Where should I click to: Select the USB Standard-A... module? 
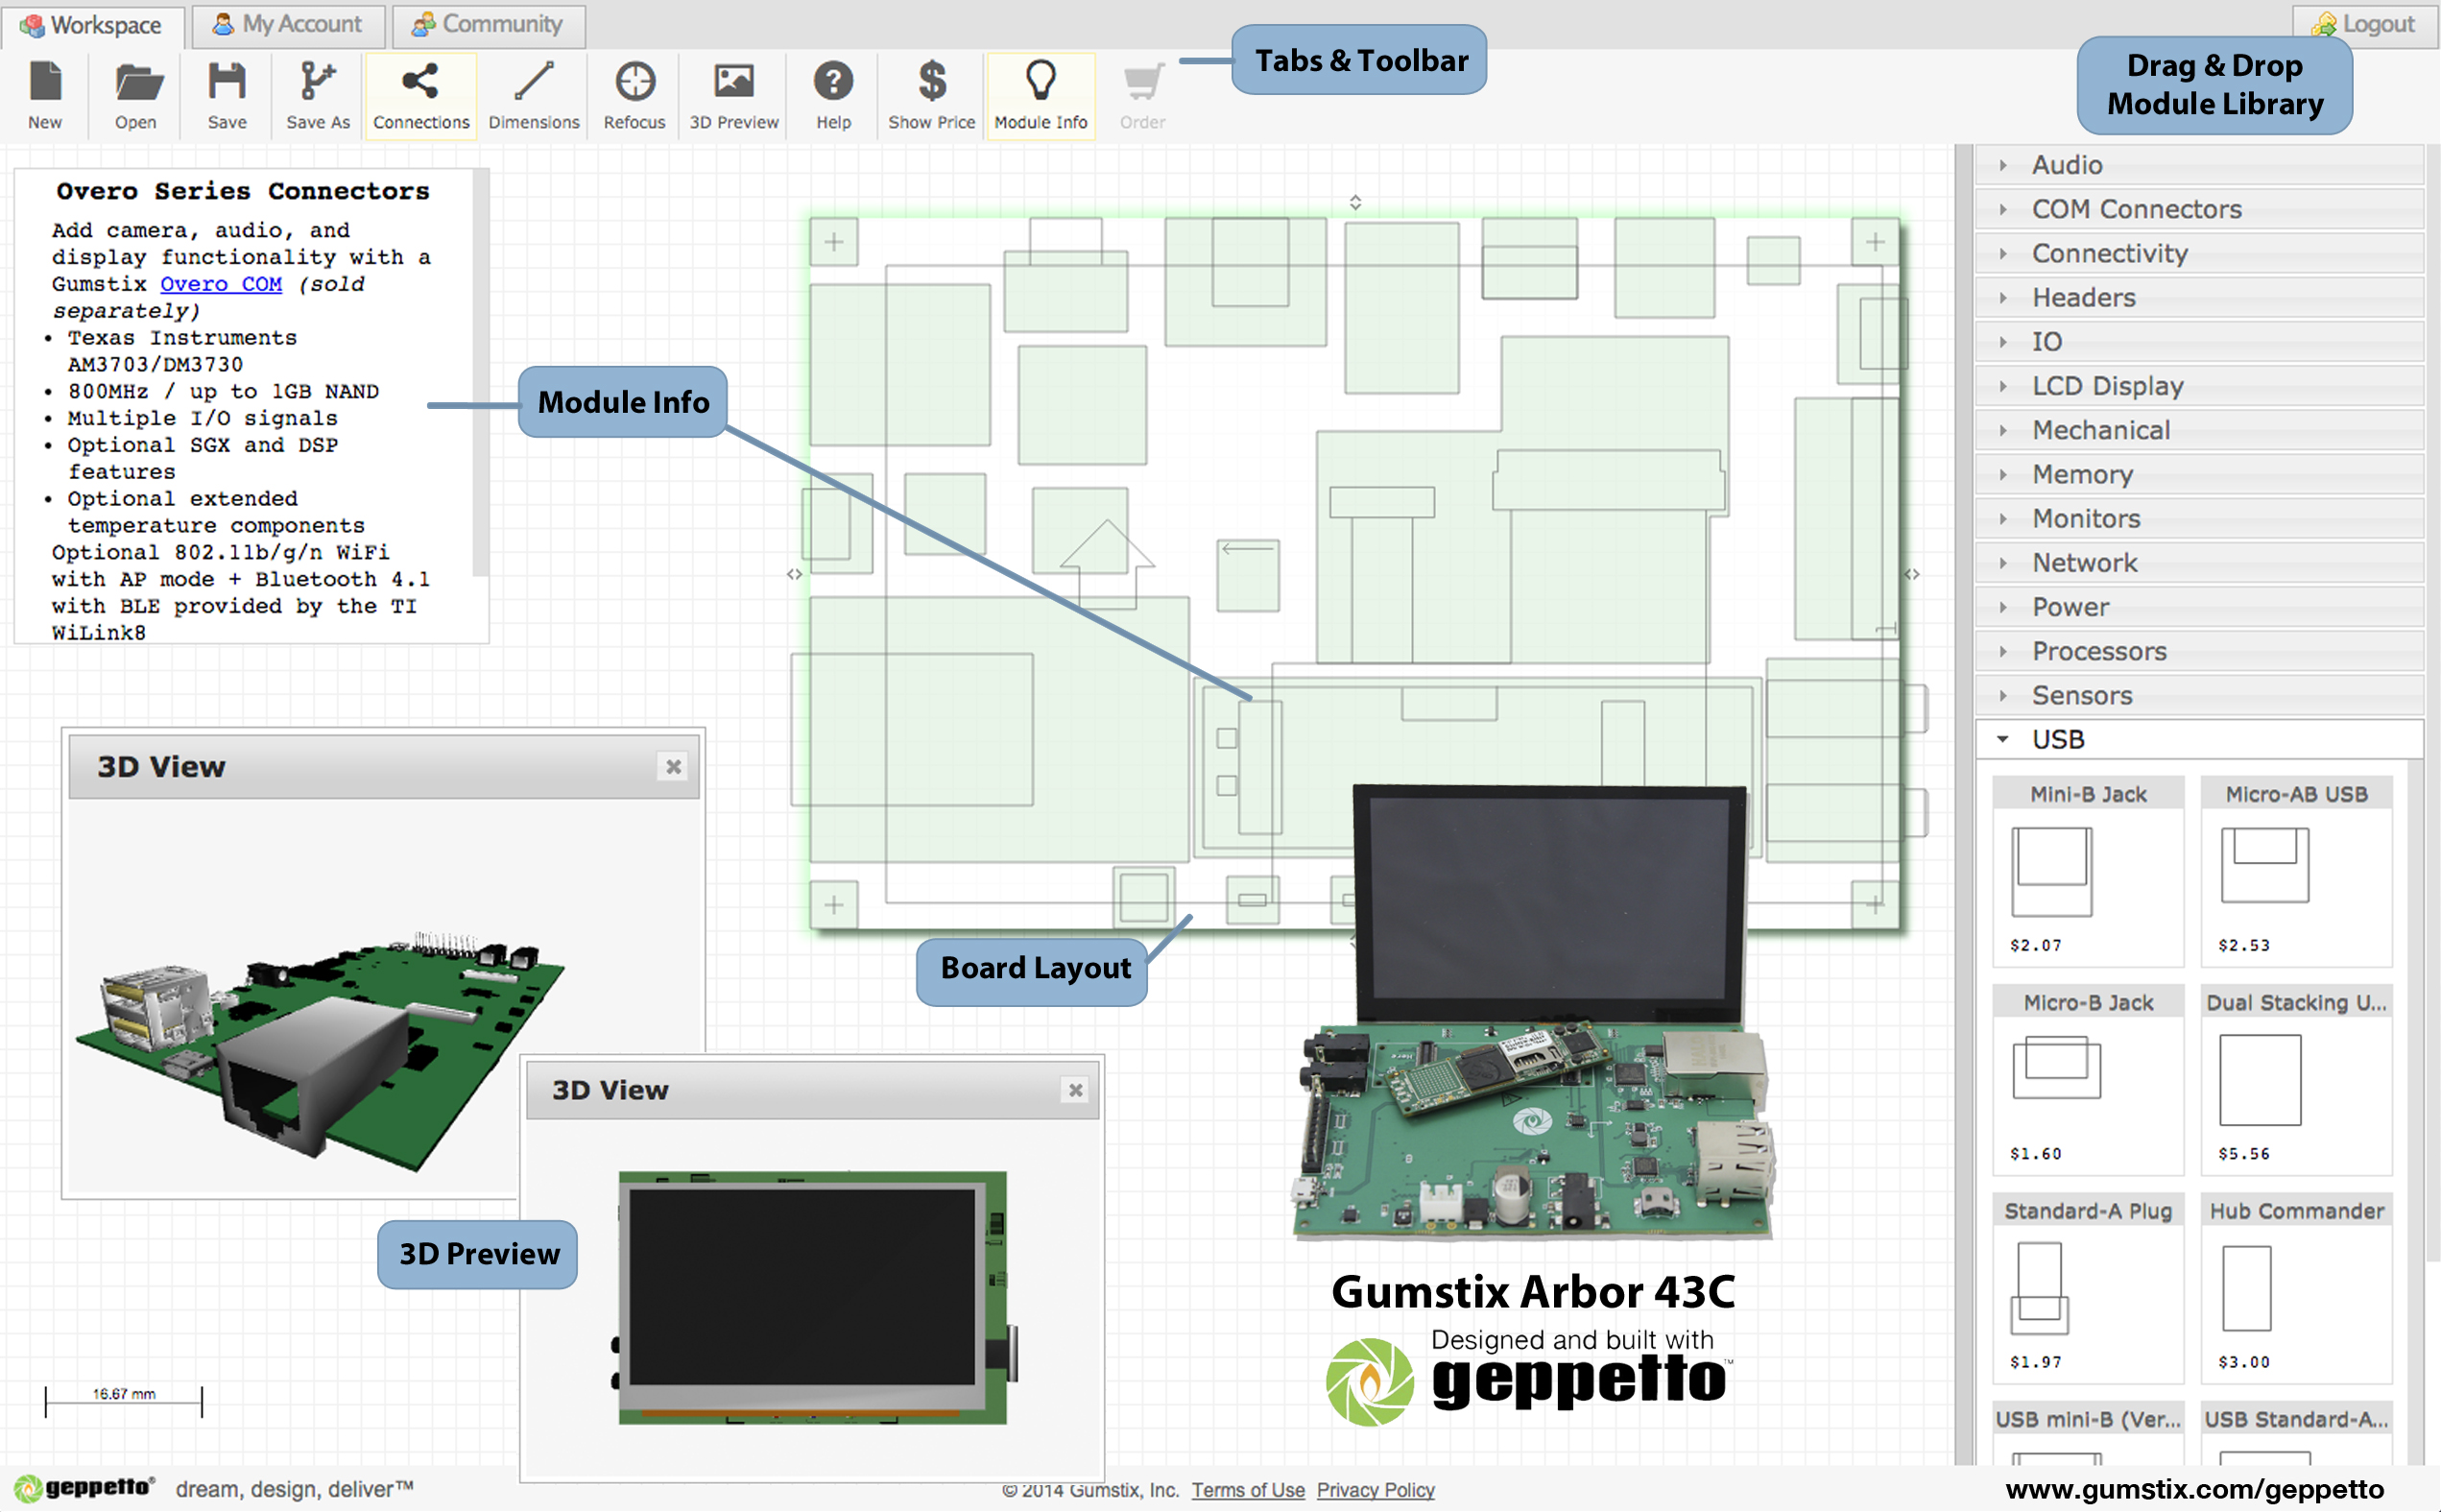[x=2296, y=1436]
